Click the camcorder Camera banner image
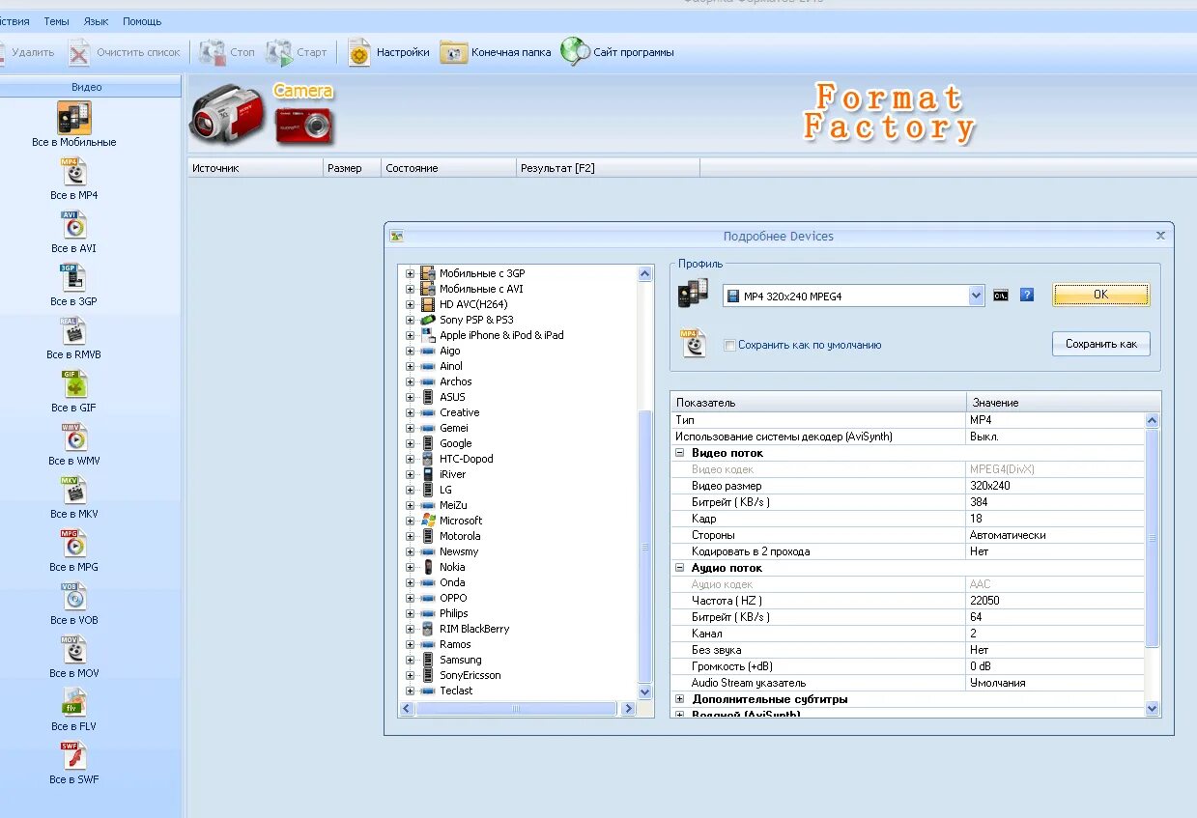This screenshot has width=1197, height=818. [226, 113]
